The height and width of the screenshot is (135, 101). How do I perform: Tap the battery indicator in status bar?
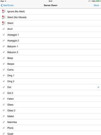(98, 1)
